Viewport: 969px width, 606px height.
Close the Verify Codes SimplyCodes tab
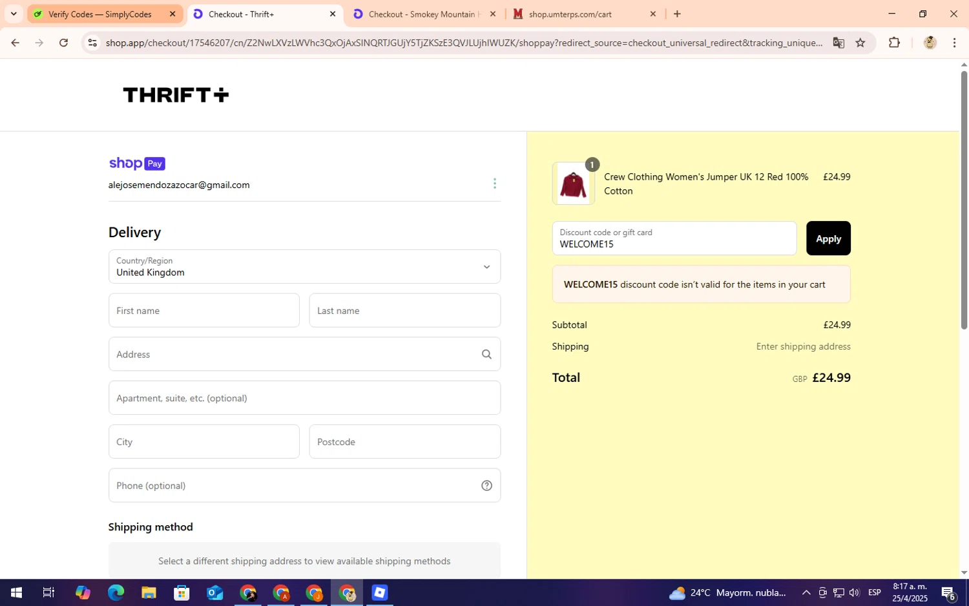pyautogui.click(x=172, y=14)
